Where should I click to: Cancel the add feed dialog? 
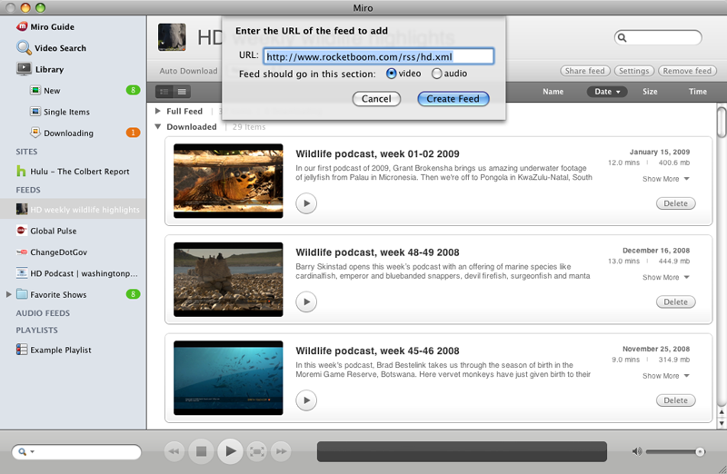[x=376, y=99]
